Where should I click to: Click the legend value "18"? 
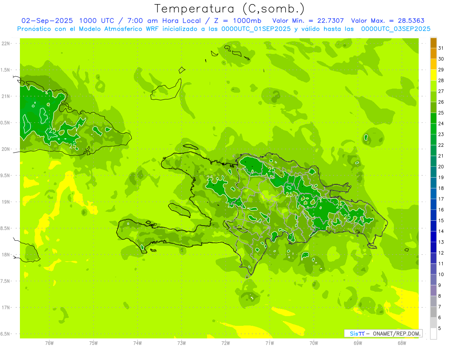(x=441, y=188)
